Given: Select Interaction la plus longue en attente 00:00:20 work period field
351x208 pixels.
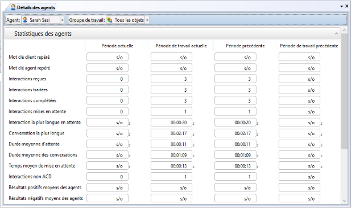Looking at the screenshot, I should (171, 123).
